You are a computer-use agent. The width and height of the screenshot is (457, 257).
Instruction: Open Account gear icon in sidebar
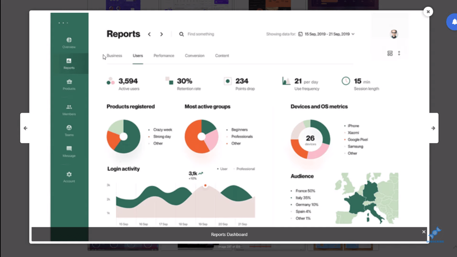tap(69, 174)
